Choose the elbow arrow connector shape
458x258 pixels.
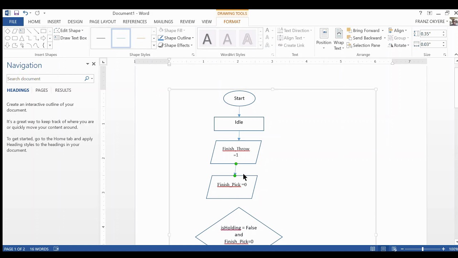coord(36,38)
